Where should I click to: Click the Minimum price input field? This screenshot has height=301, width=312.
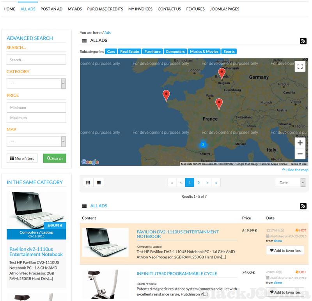36,108
